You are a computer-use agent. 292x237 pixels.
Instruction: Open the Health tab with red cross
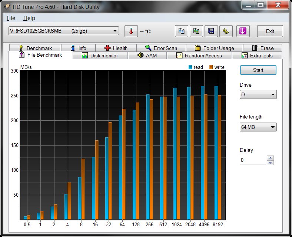pos(116,48)
